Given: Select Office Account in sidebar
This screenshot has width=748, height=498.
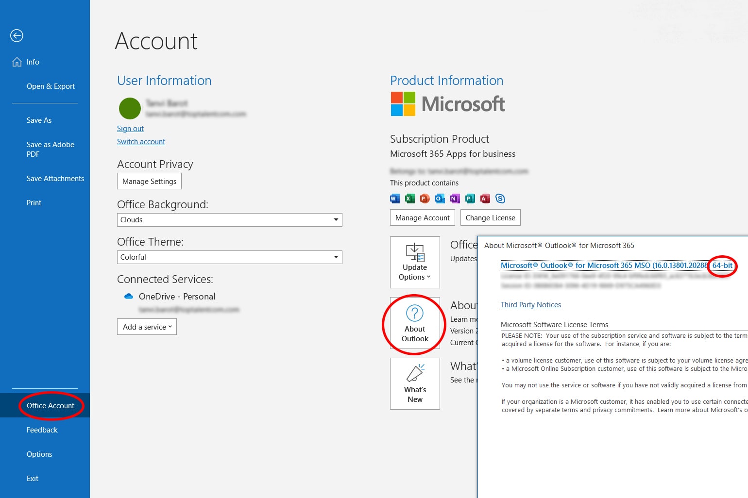Looking at the screenshot, I should (51, 406).
